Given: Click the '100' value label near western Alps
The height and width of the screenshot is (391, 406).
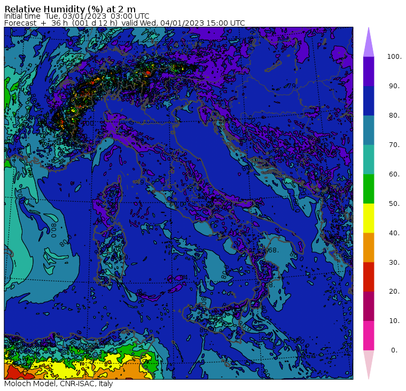Looking at the screenshot, I should (x=88, y=123).
